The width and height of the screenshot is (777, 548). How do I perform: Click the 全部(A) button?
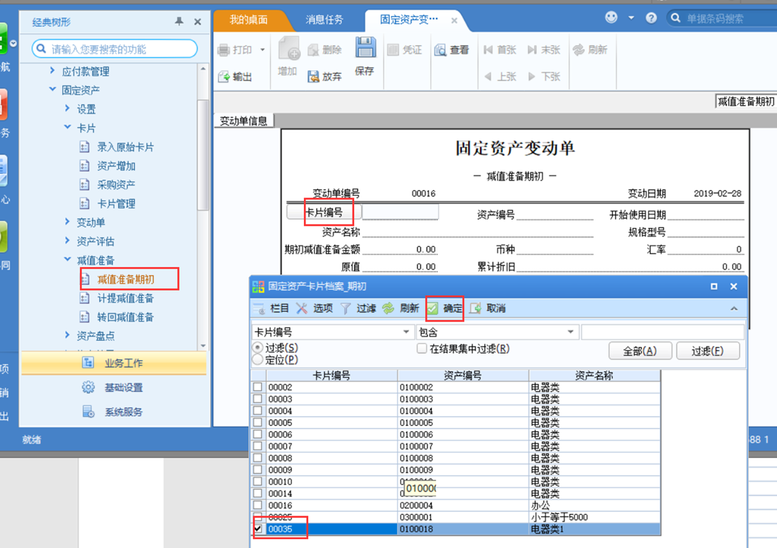[x=639, y=351]
